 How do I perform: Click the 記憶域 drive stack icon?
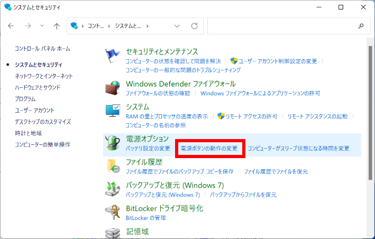(113, 233)
